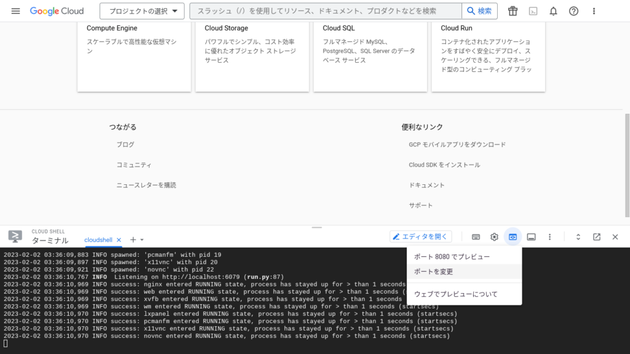This screenshot has width=630, height=354.
Task: Choose ポート 8080 でプレビュー menu item
Action: 452,257
